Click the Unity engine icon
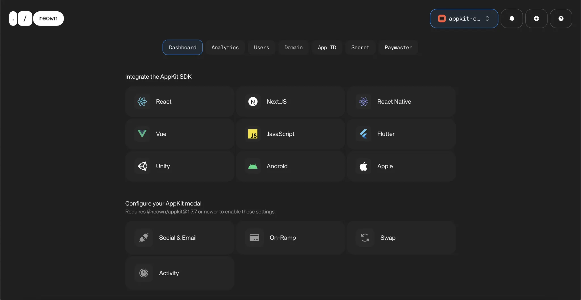Viewport: 581px width, 300px height. point(142,166)
